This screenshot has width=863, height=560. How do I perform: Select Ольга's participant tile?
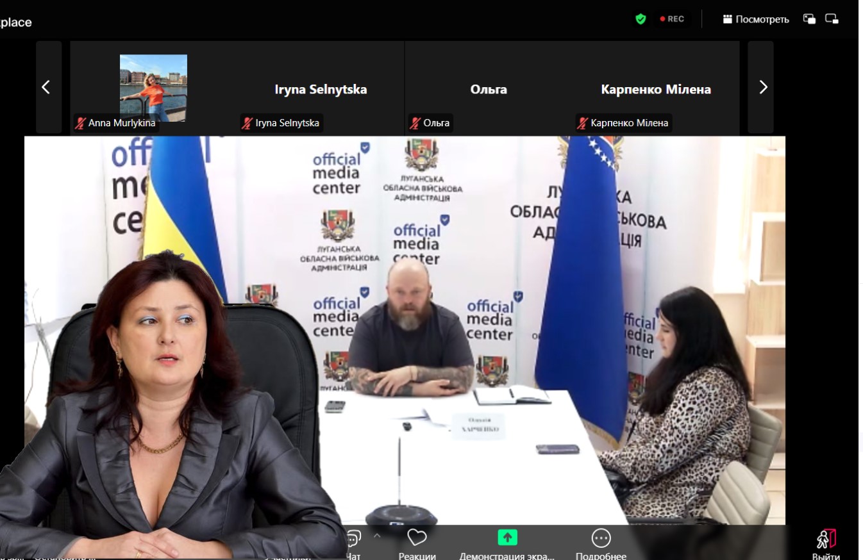[489, 88]
